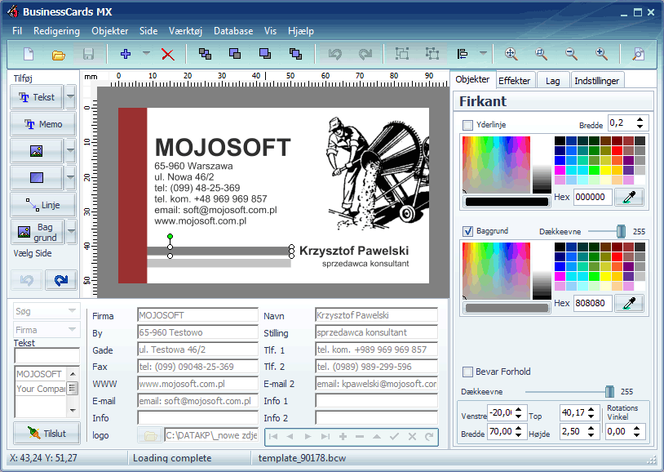This screenshot has width=664, height=472.
Task: Go to the last database record
Action: (x=325, y=436)
